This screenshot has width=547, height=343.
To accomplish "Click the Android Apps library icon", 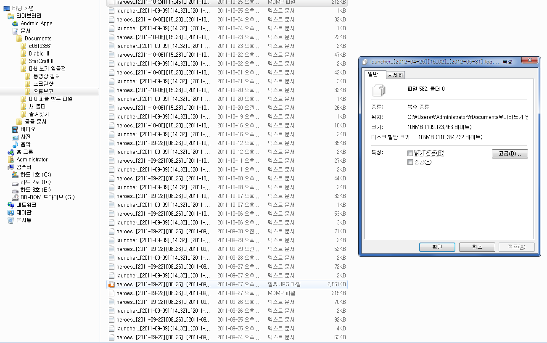I will pyautogui.click(x=15, y=24).
